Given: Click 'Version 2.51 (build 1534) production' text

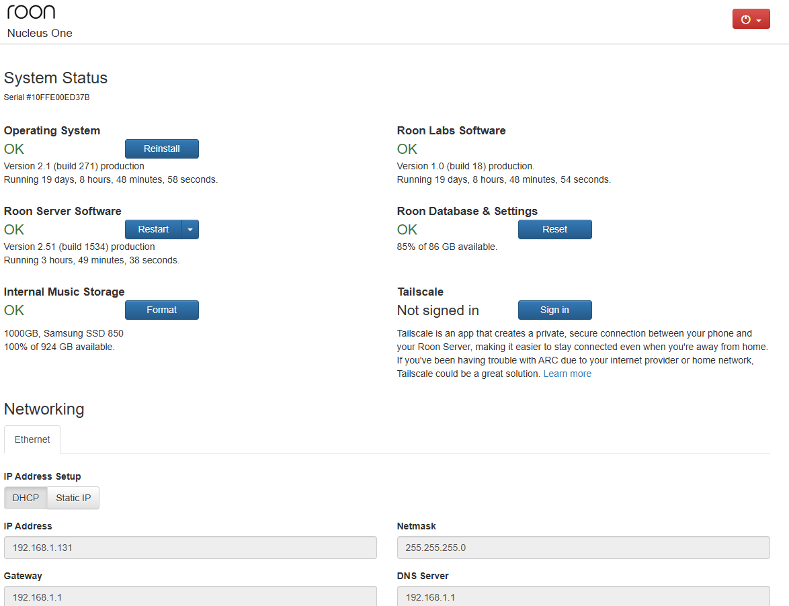Looking at the screenshot, I should pyautogui.click(x=79, y=247).
